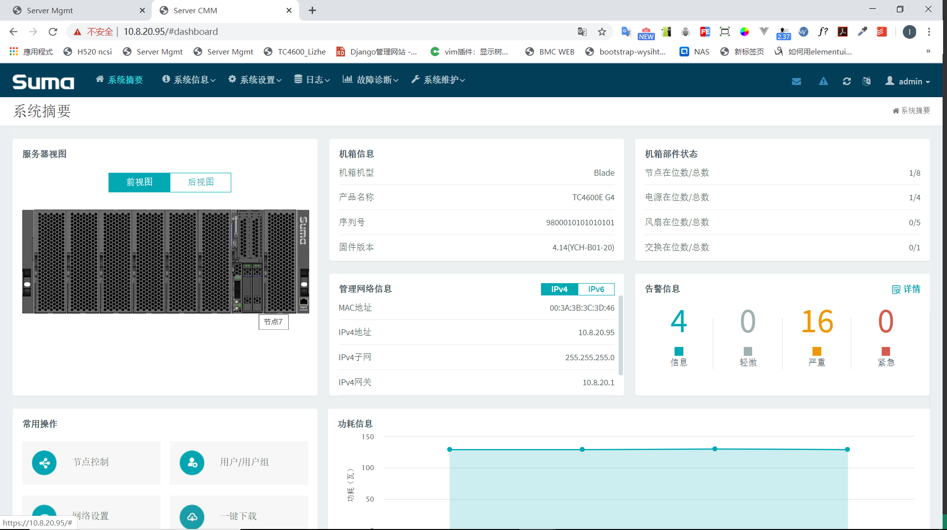This screenshot has height=530, width=947.
Task: Click node 7 blade in server image
Action: (x=248, y=262)
